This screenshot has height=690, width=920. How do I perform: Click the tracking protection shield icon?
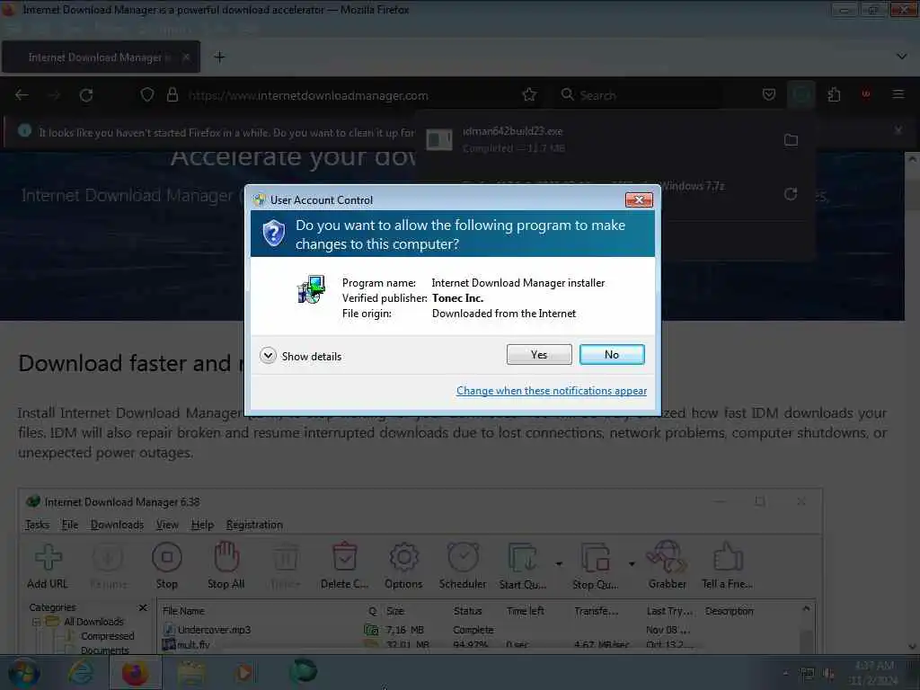pyautogui.click(x=147, y=94)
